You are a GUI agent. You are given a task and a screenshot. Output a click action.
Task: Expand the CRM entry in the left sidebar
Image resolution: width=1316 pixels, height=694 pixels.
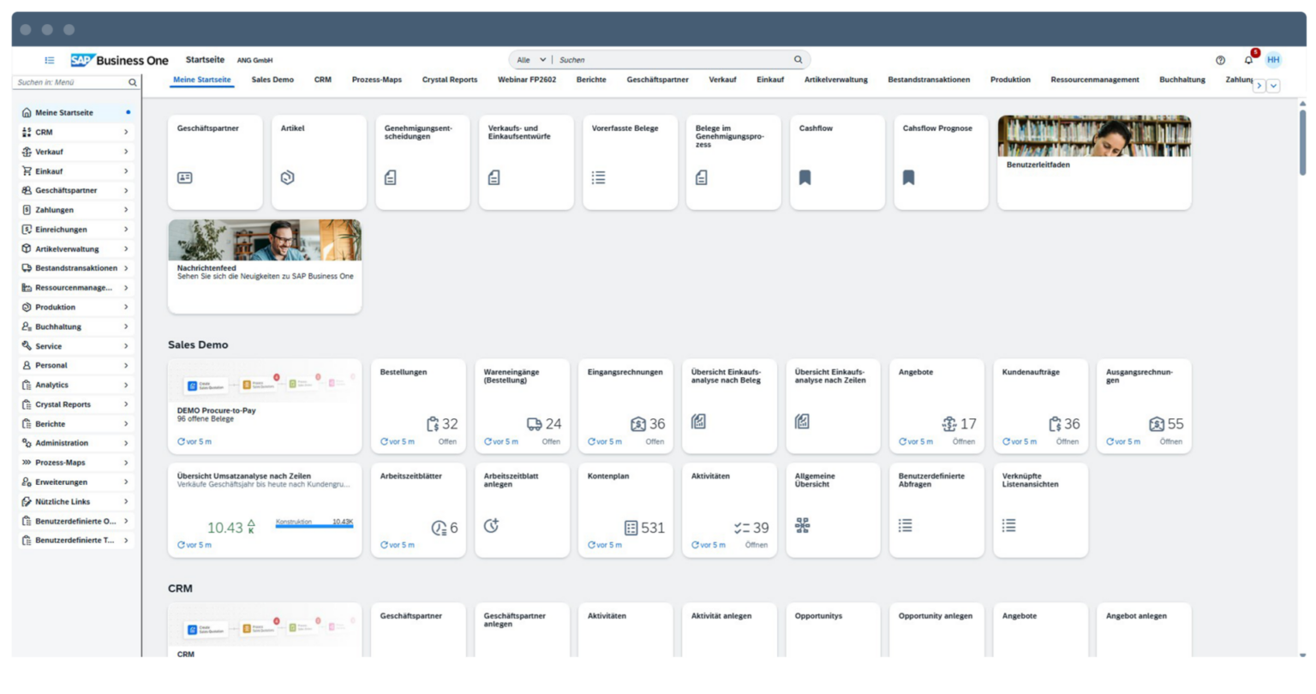click(127, 132)
